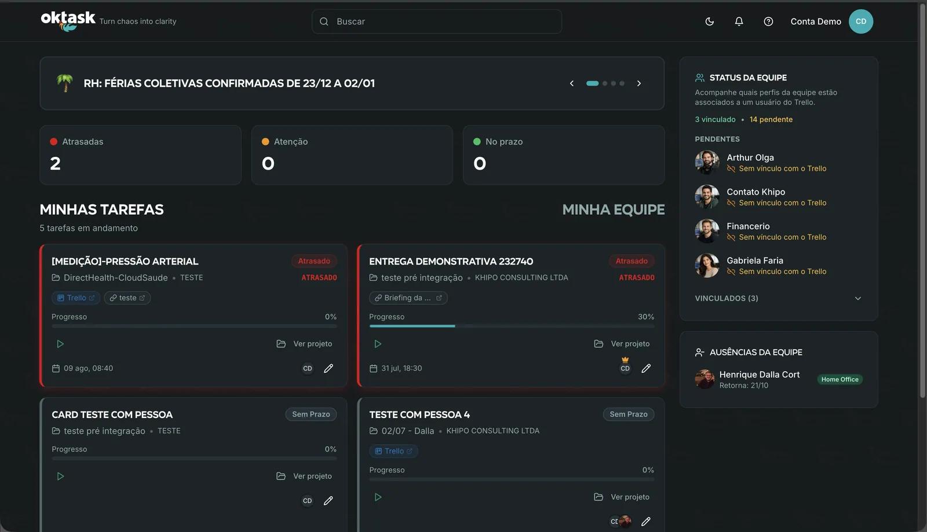Click the palm tree banner icon

coord(64,83)
